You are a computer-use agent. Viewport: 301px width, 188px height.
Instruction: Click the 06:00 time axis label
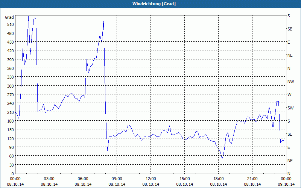tap(83, 179)
